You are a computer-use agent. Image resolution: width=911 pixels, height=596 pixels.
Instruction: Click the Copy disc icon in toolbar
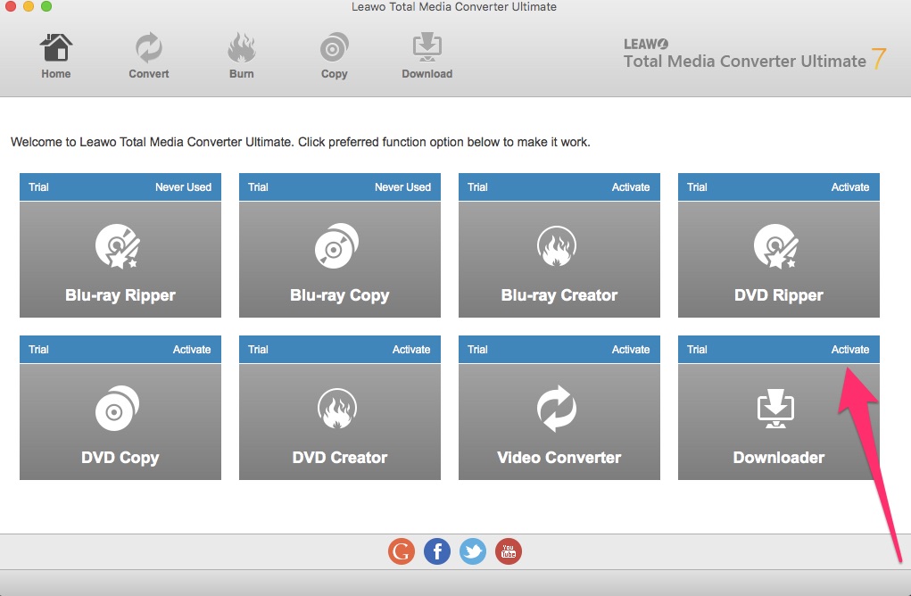(x=334, y=49)
